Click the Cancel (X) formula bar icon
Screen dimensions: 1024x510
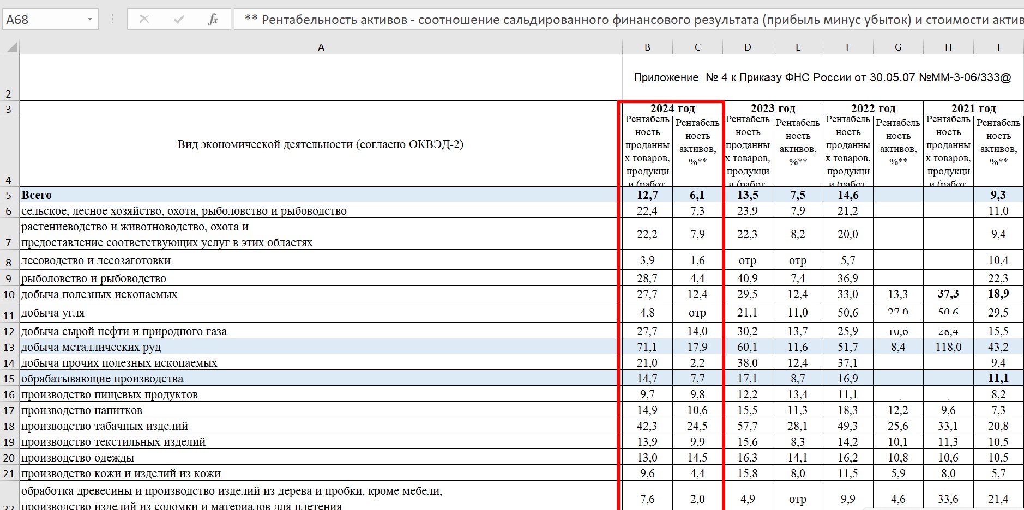pyautogui.click(x=144, y=20)
